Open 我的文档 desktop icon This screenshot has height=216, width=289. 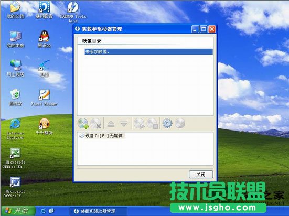point(15,10)
